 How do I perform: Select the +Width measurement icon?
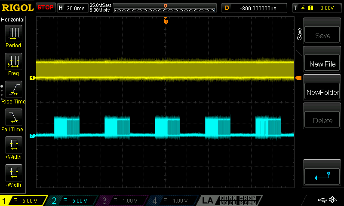pos(14,145)
